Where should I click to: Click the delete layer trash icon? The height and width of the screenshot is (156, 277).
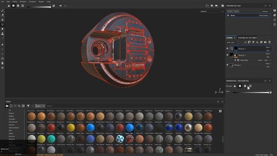(270, 42)
